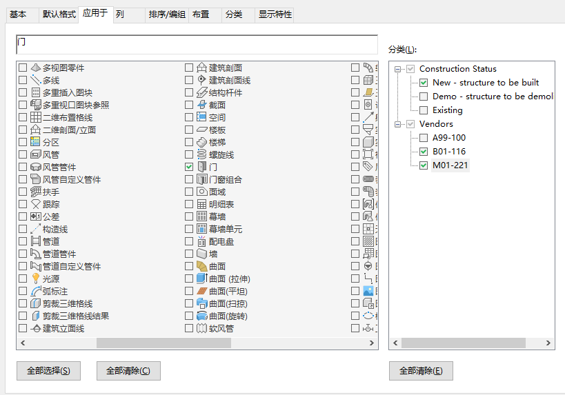Click the classification tree scrollbar thumb
This screenshot has width=565, height=395.
[464, 343]
